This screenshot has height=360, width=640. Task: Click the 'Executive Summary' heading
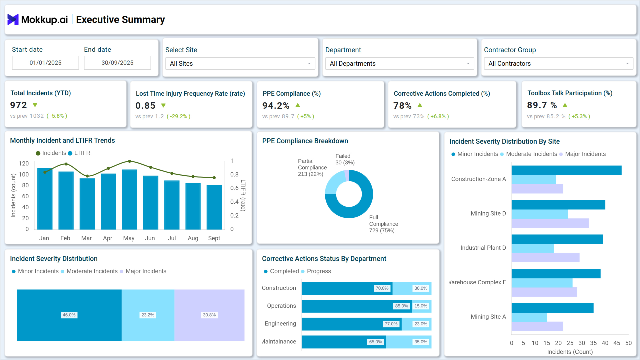coord(120,19)
